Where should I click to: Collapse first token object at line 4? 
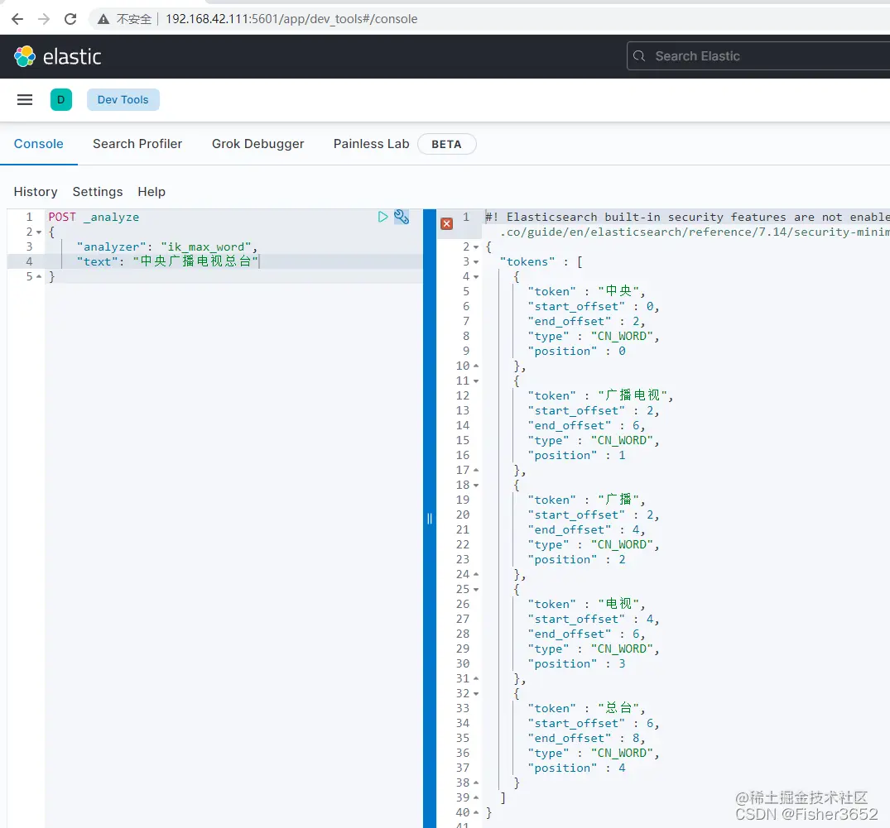click(476, 277)
